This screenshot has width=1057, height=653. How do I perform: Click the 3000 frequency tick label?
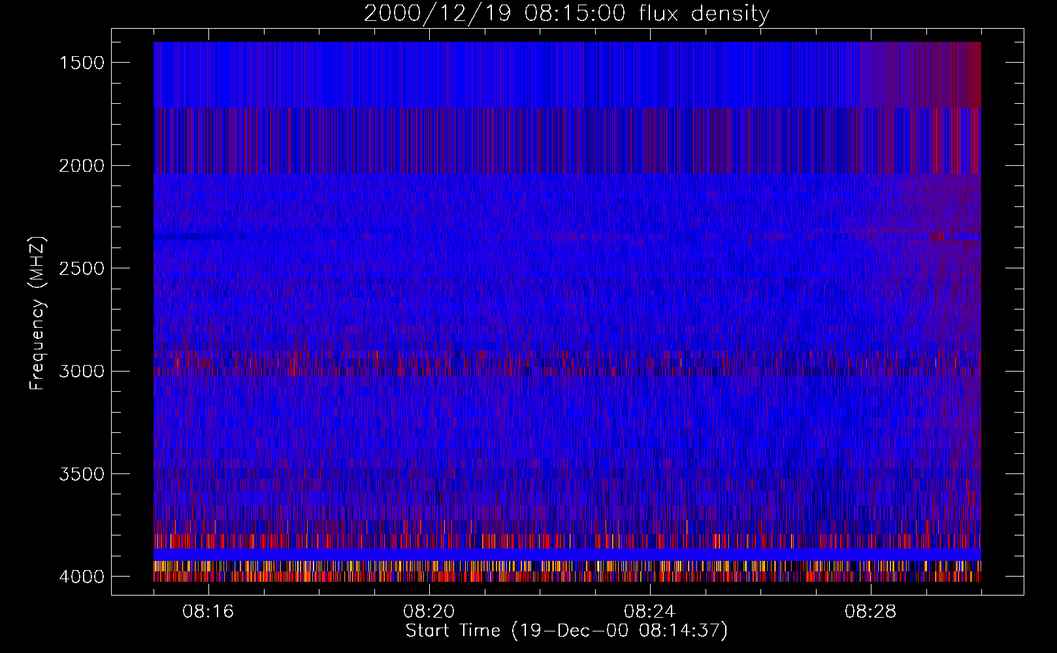tap(82, 371)
